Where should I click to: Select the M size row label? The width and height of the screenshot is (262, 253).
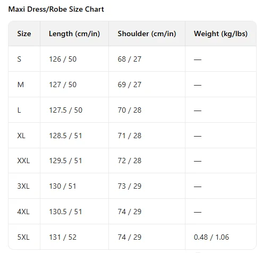[21, 85]
